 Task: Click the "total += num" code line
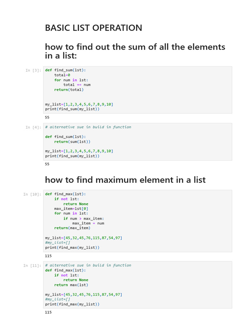click(77, 85)
